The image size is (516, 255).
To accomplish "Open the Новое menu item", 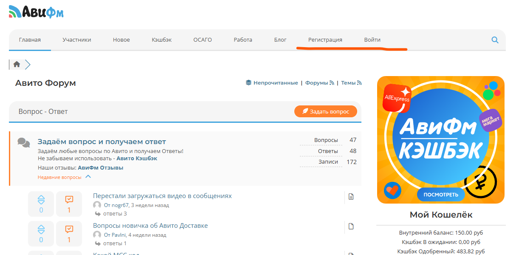I will [x=121, y=40].
